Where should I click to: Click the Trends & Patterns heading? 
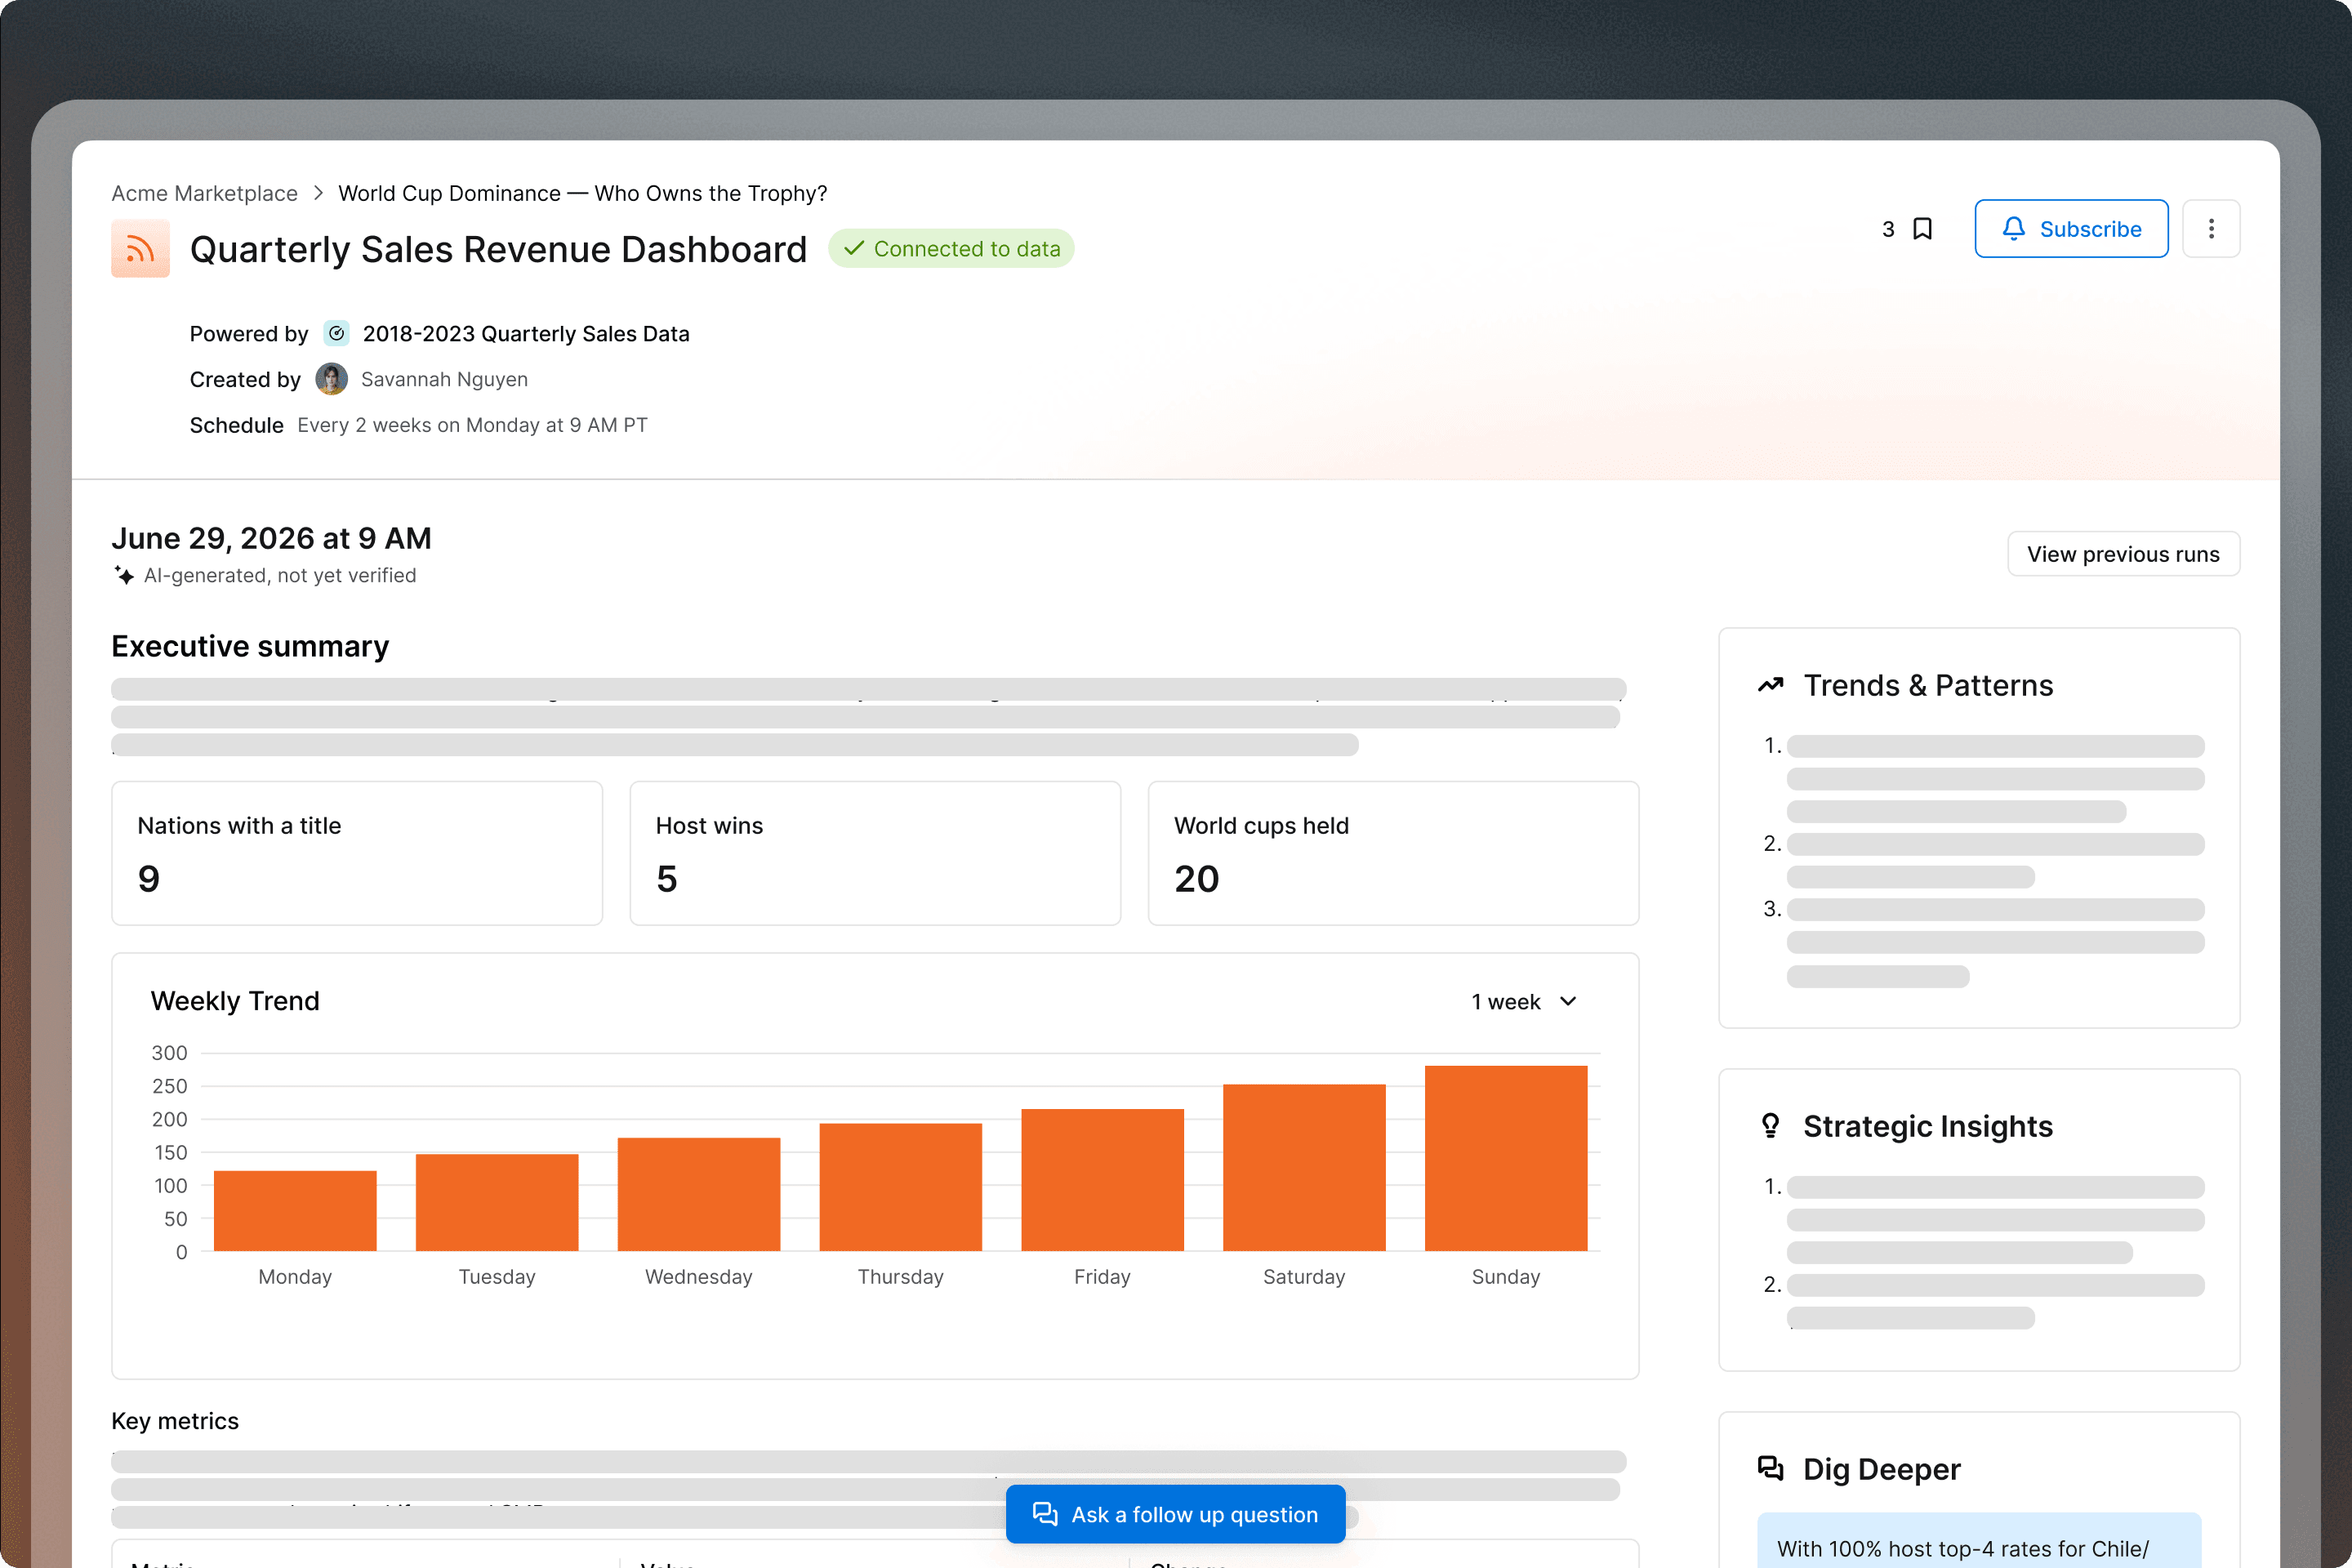[1928, 685]
